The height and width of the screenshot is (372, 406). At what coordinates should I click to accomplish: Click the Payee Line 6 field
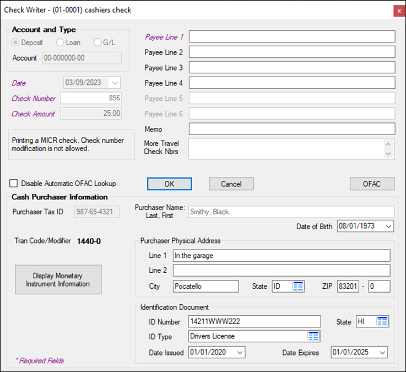[x=292, y=114]
